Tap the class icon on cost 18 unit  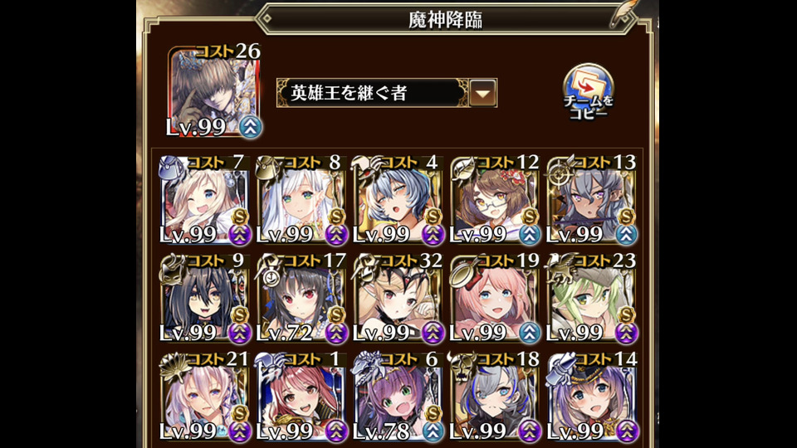click(462, 367)
